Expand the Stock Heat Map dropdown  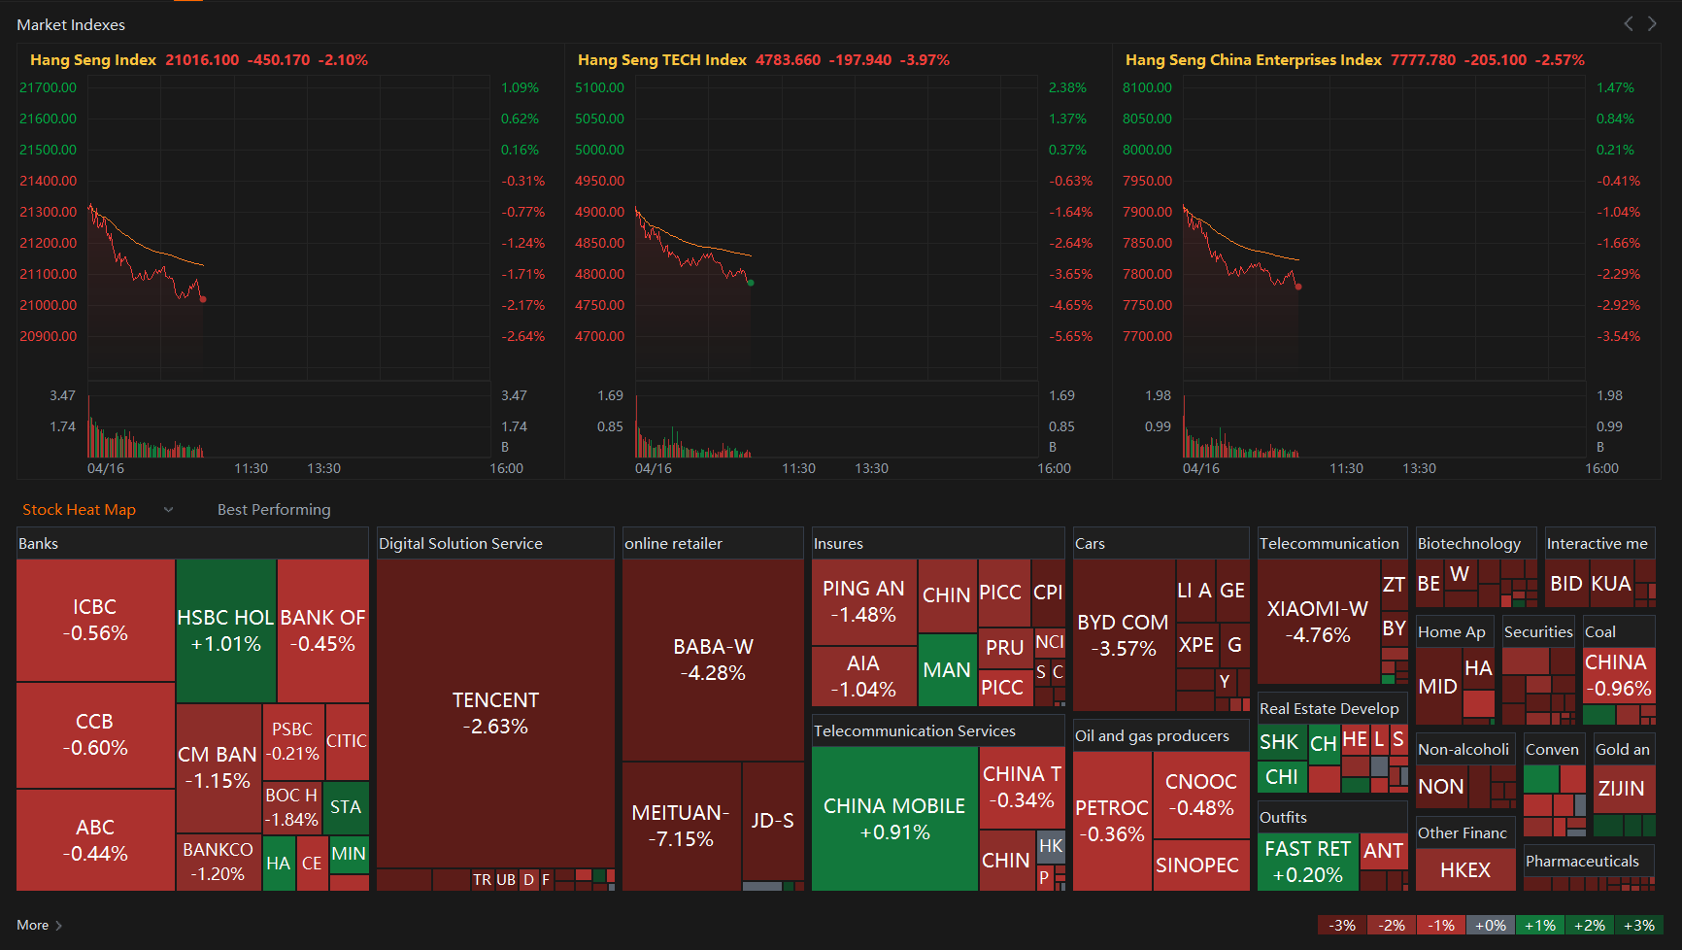click(x=168, y=510)
